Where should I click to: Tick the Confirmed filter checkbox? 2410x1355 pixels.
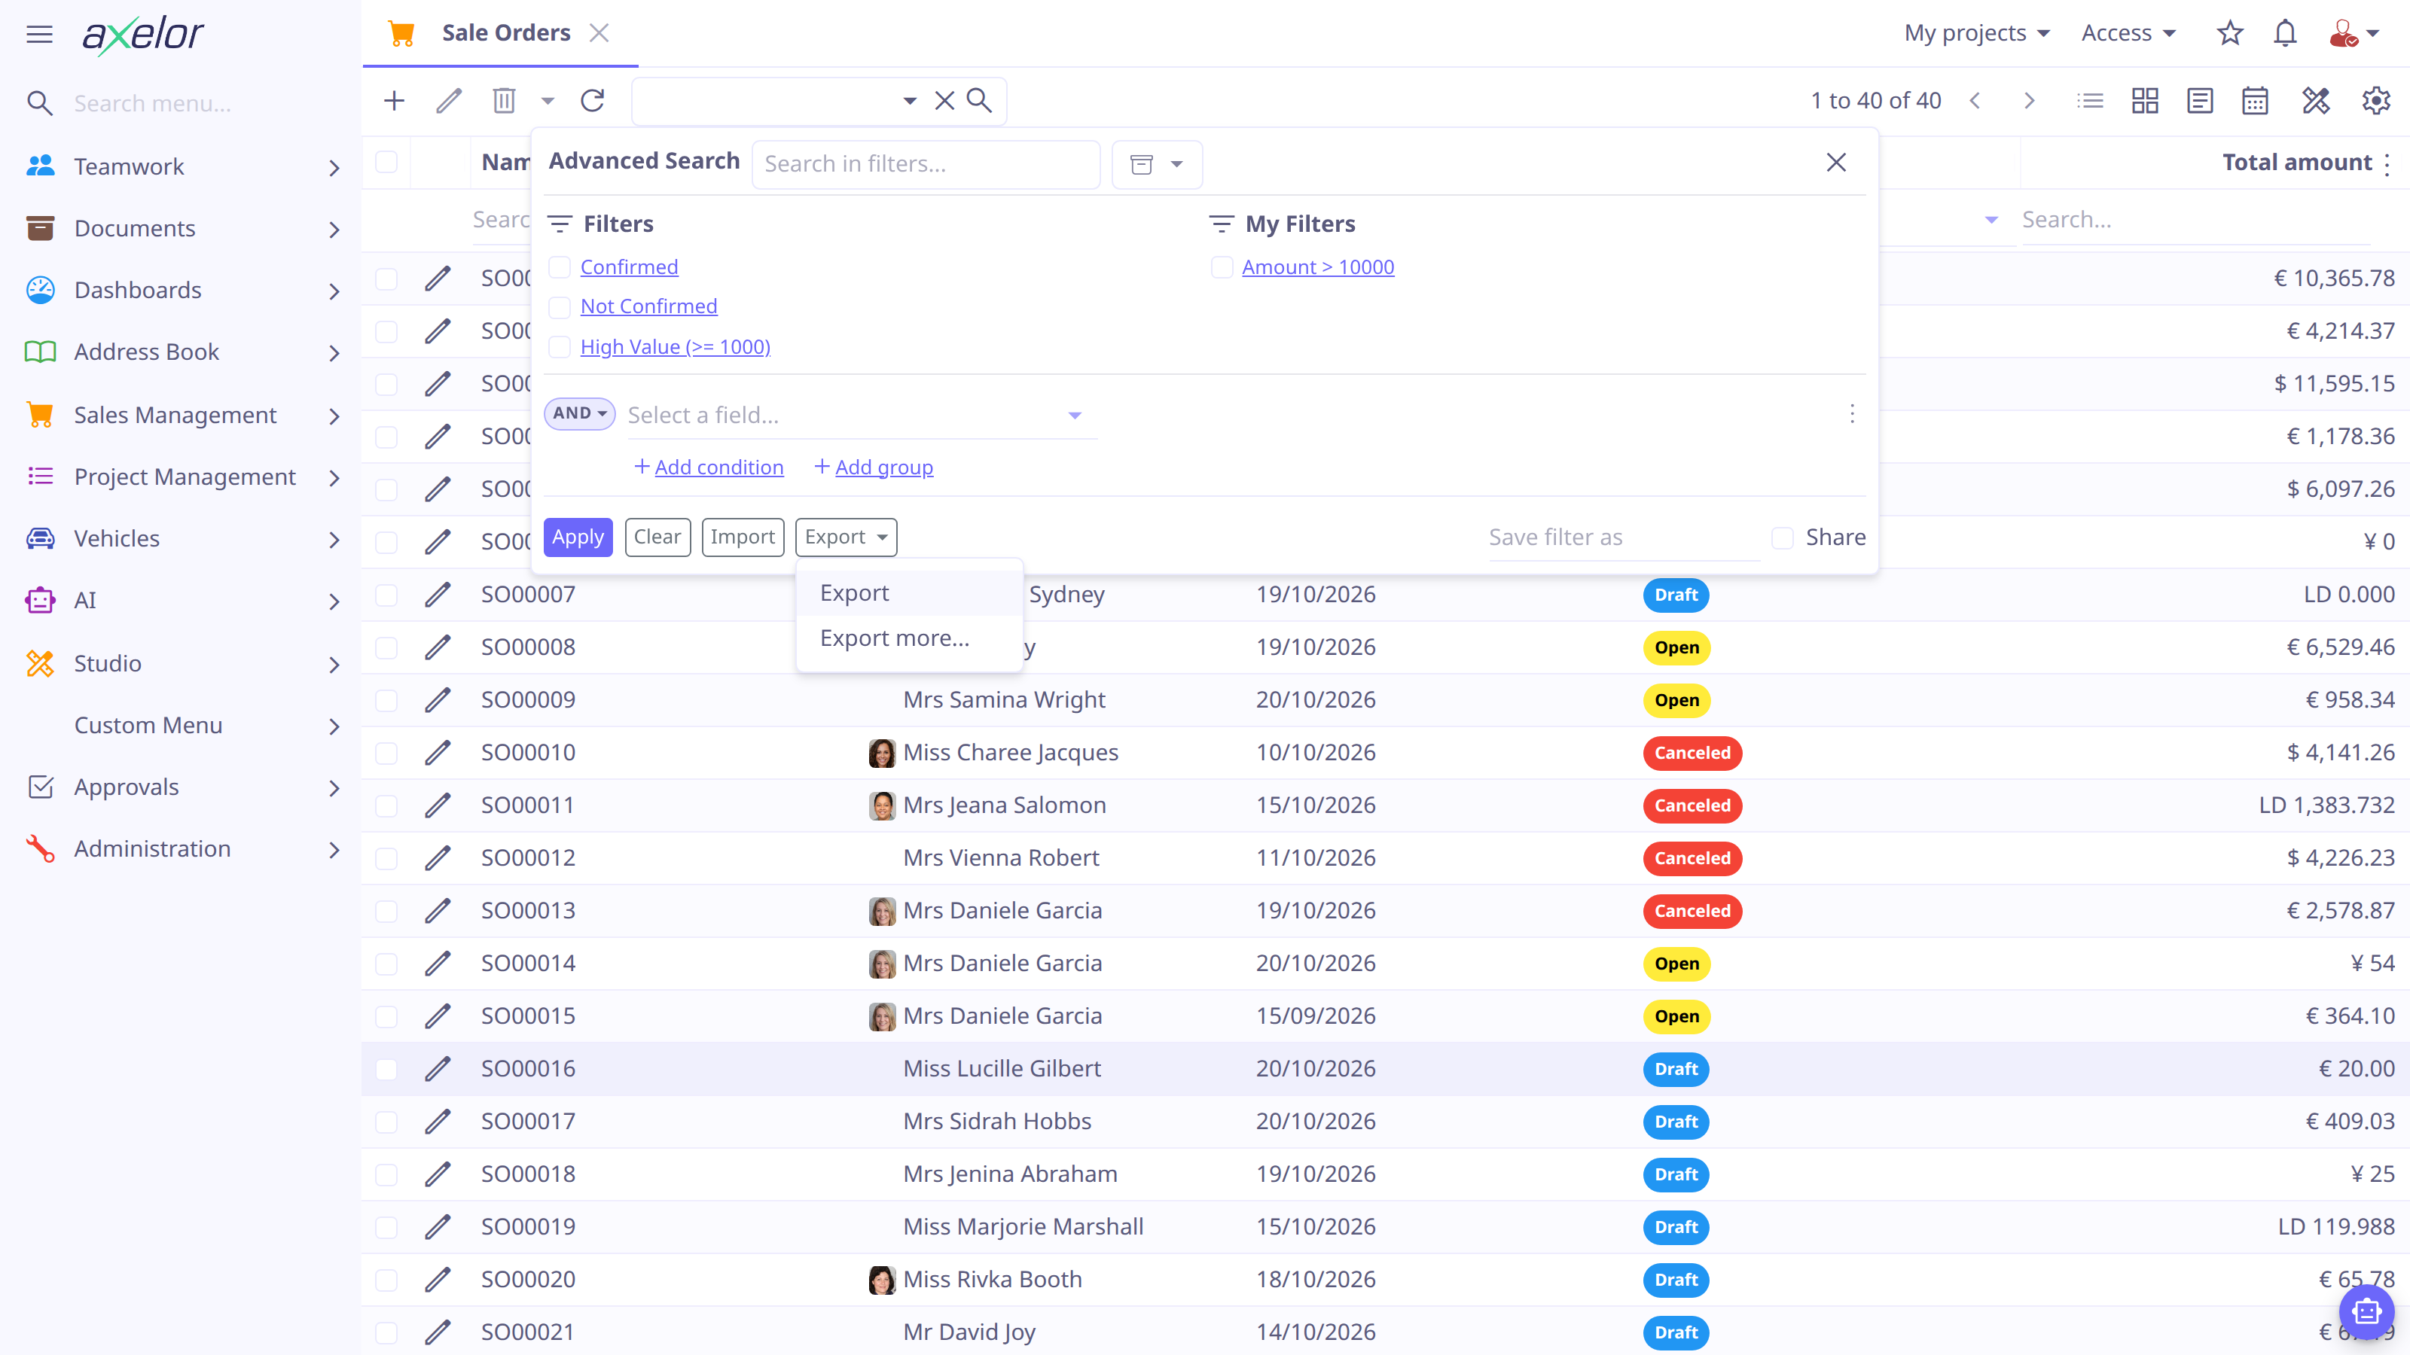(x=560, y=267)
